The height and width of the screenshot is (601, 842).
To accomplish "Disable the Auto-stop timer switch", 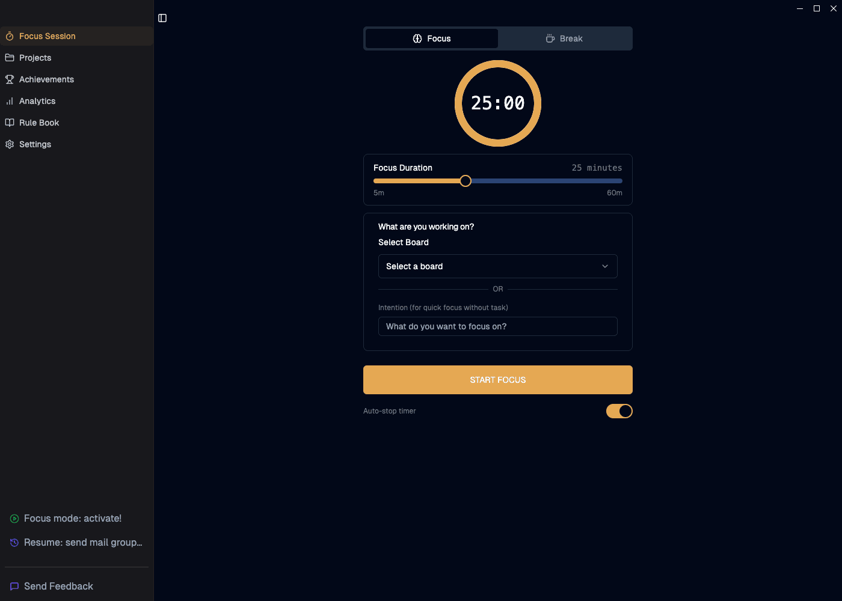I will pyautogui.click(x=619, y=411).
